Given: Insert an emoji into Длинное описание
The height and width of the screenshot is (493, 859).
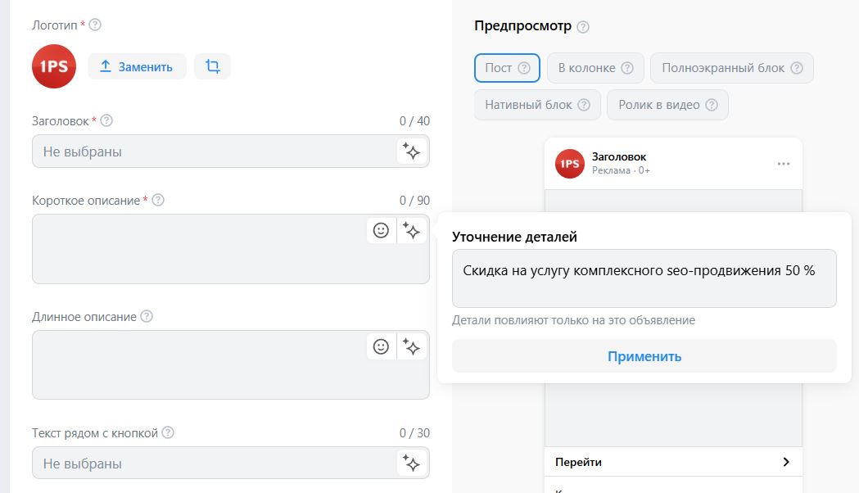Looking at the screenshot, I should coord(380,346).
